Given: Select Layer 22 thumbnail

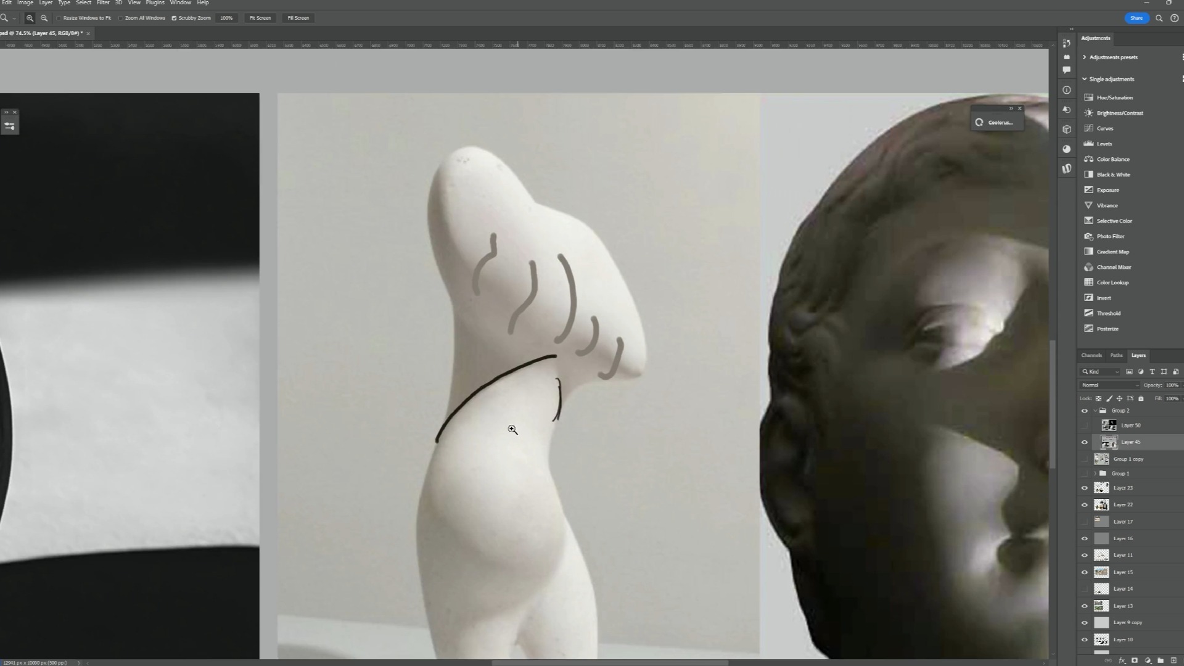Looking at the screenshot, I should click(x=1101, y=505).
